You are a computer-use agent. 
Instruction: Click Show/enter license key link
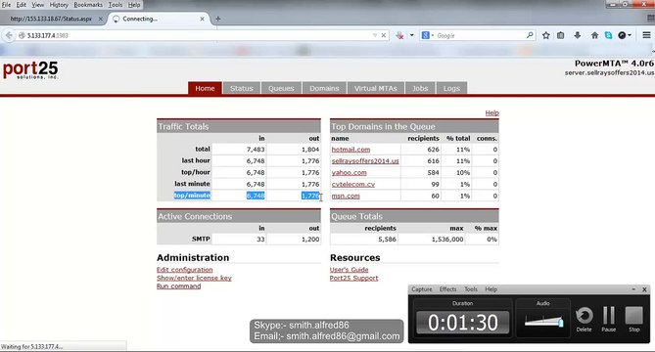194,278
